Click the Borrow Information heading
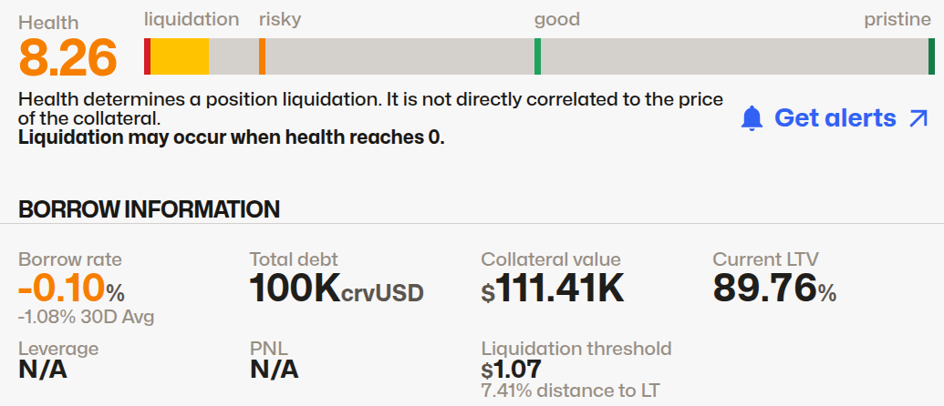 (x=149, y=209)
